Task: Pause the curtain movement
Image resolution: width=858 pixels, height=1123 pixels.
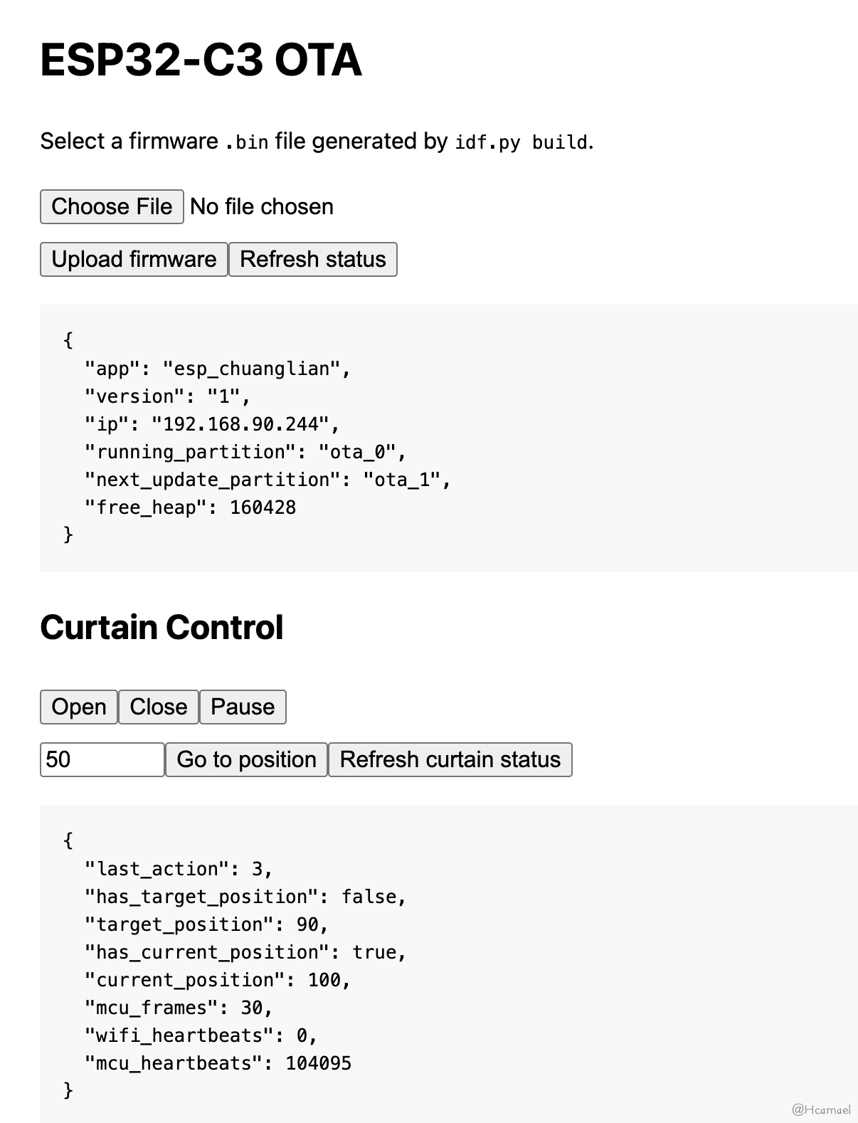Action: [x=243, y=707]
